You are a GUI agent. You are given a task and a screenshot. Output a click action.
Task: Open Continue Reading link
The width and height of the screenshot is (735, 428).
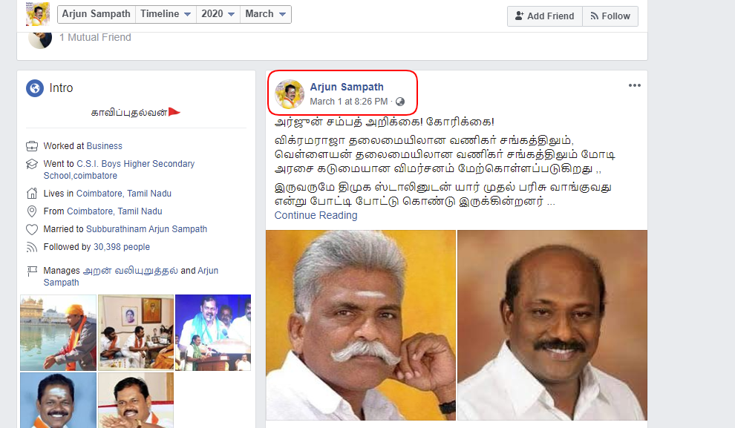coord(316,215)
